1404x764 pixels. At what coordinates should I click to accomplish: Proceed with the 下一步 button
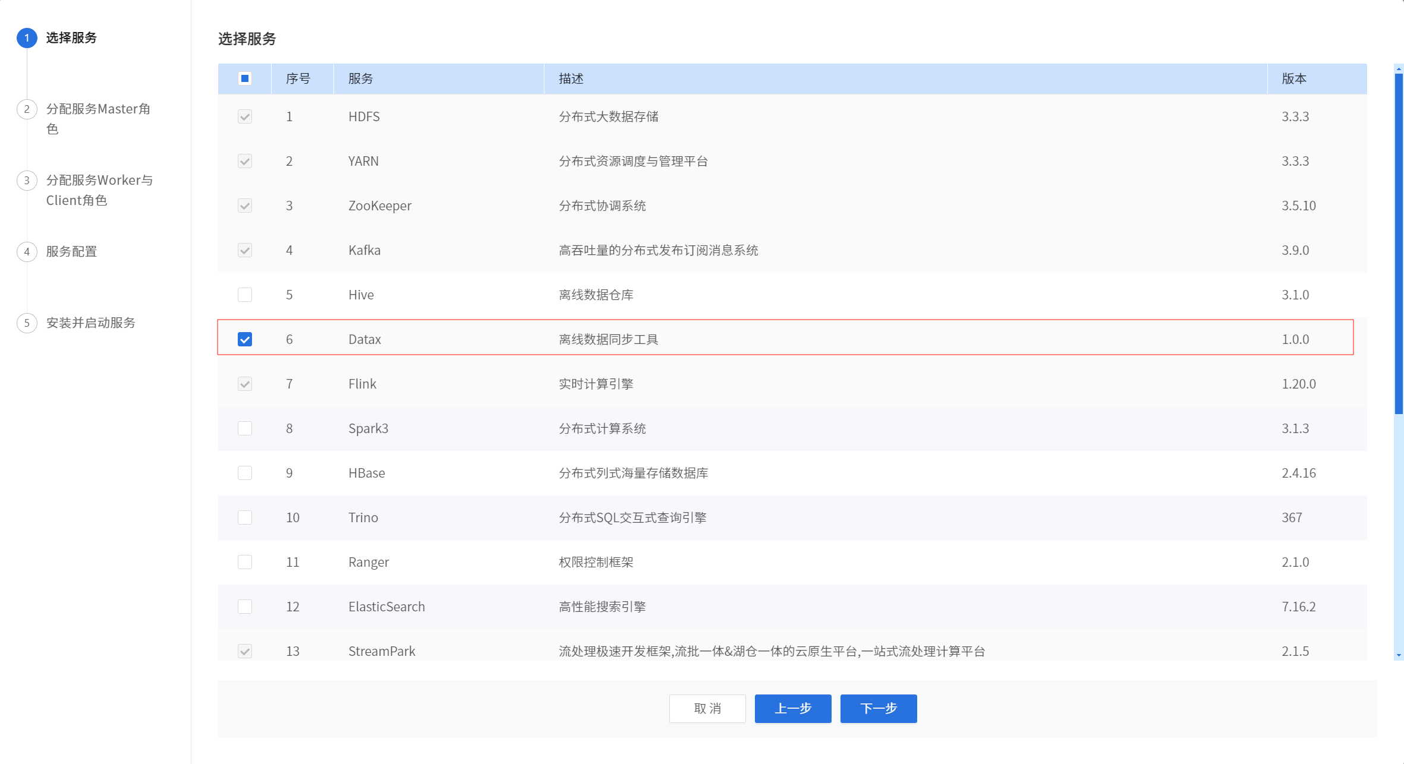pyautogui.click(x=879, y=709)
